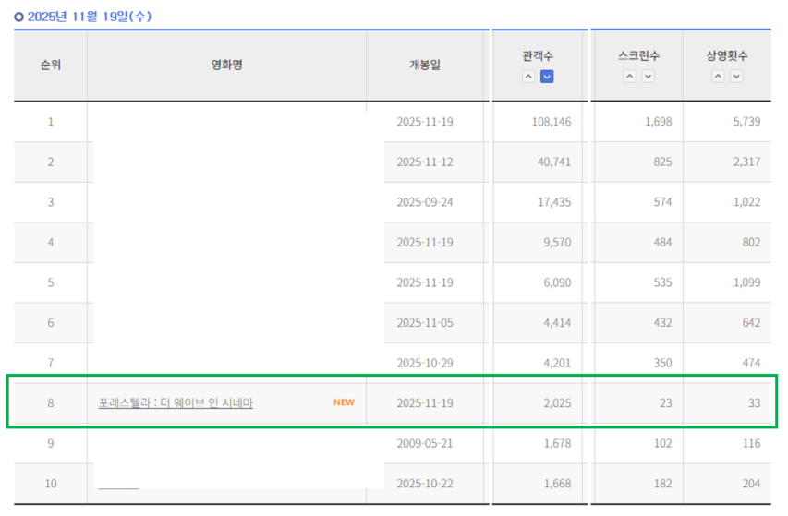Click the 관객수 header label
788x516 pixels.
pos(538,56)
